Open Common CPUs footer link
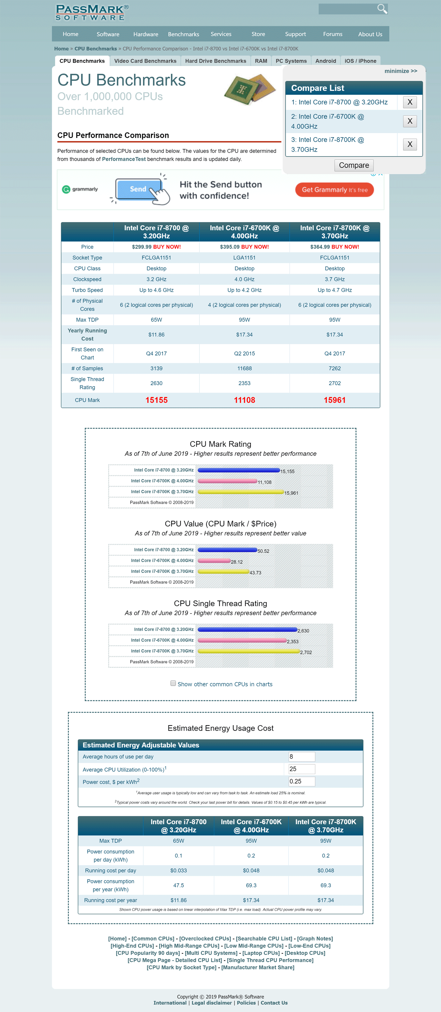This screenshot has height=1012, width=441. (x=153, y=939)
